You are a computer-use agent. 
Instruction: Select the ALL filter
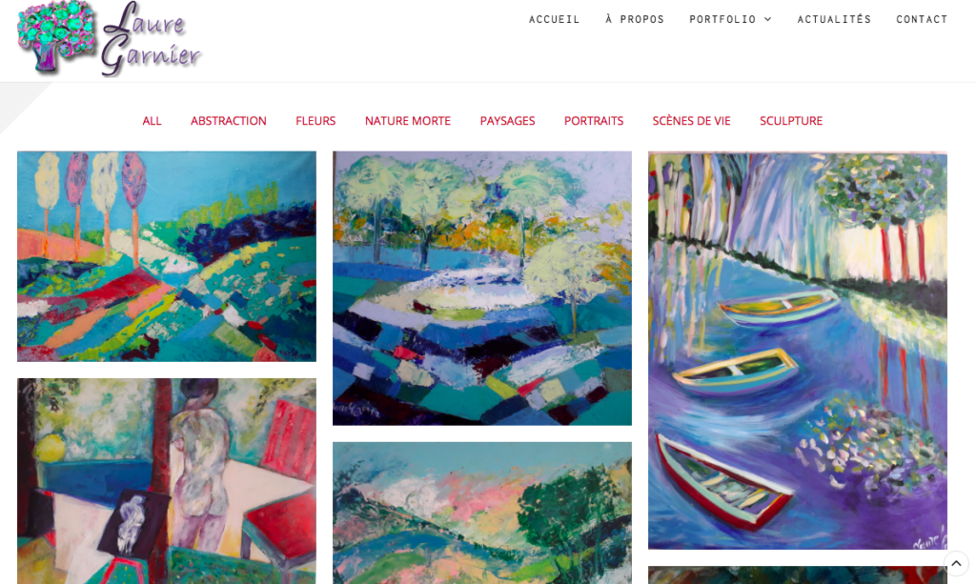click(x=152, y=121)
